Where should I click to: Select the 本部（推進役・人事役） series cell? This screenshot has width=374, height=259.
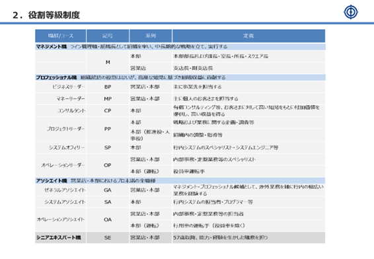[x=150, y=135]
